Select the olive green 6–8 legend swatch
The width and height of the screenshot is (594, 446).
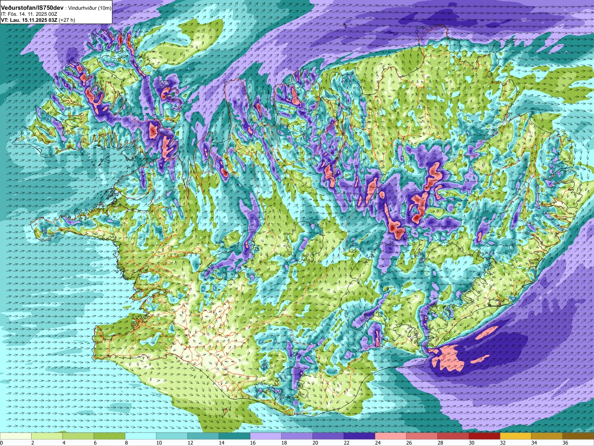(110, 436)
